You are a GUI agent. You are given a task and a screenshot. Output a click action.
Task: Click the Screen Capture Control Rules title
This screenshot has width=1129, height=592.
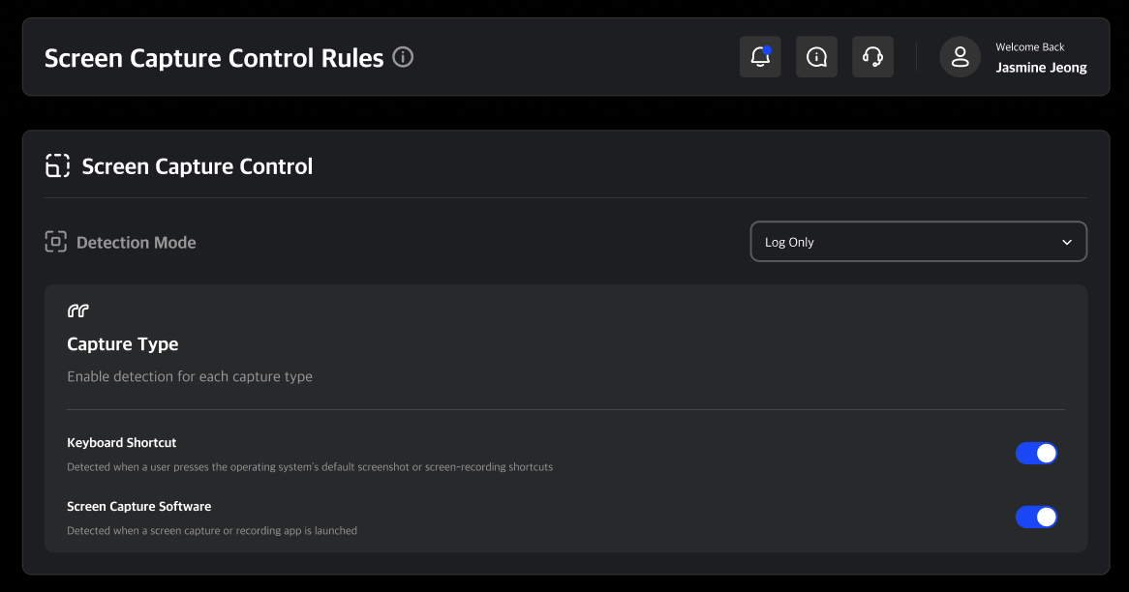pos(214,57)
